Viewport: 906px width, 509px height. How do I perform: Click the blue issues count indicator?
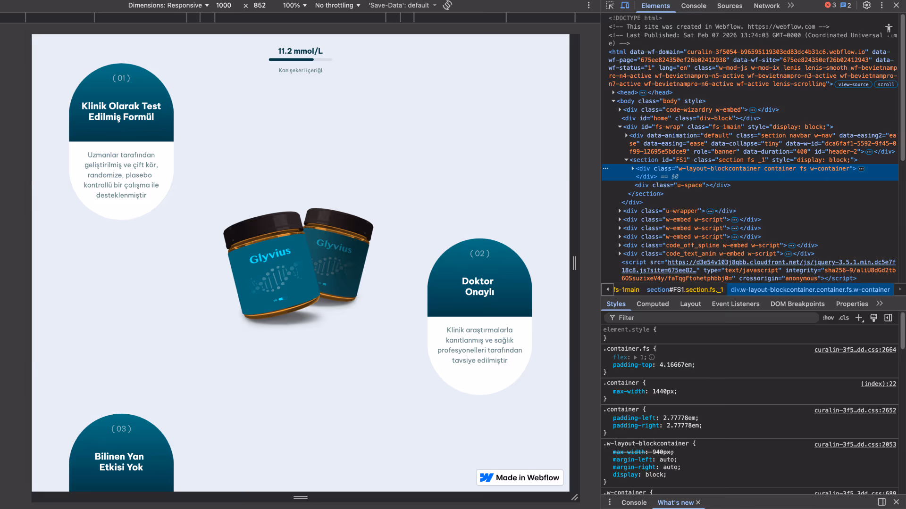point(846,5)
